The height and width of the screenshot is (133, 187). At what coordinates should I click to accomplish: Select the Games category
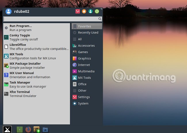point(87,52)
